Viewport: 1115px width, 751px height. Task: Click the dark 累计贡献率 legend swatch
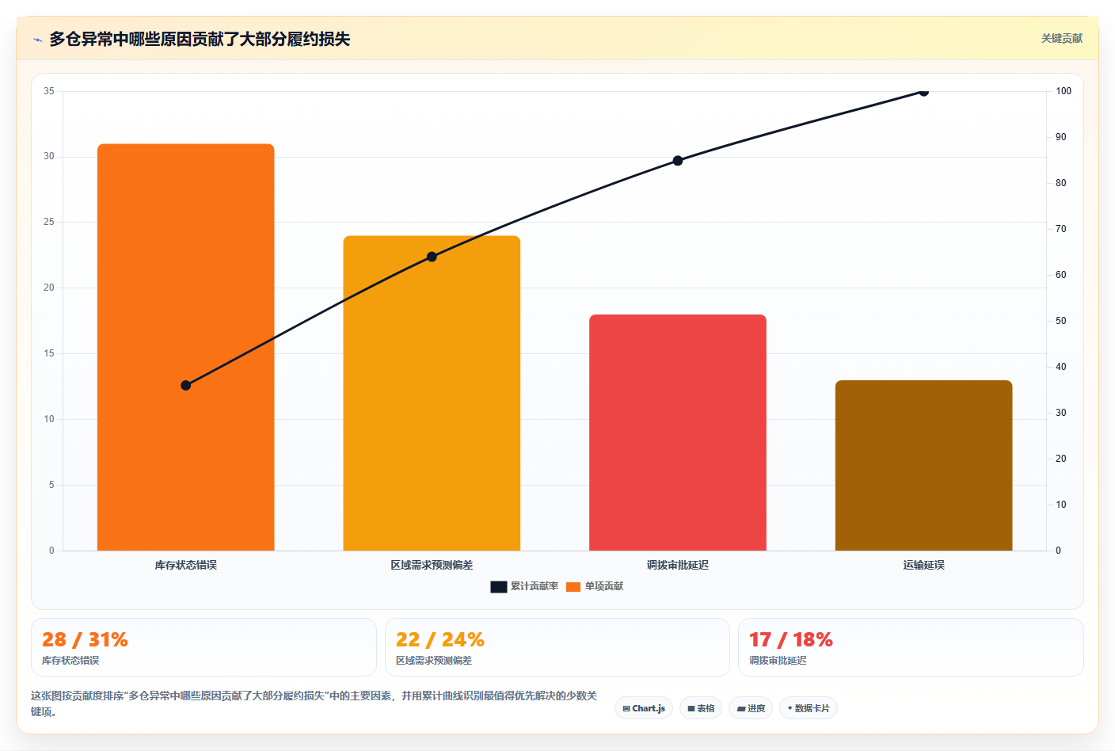pos(499,587)
